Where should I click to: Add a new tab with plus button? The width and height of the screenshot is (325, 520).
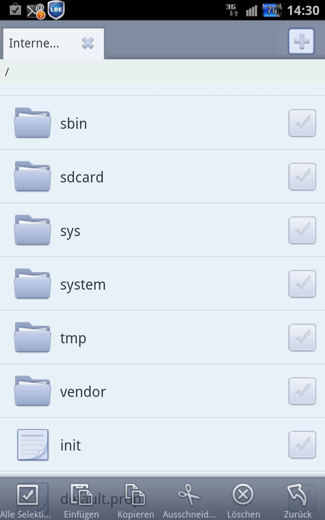coord(301,41)
